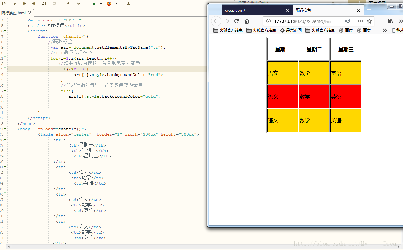Click the info speech-bubble icon in editor toolbar

pos(128,4)
